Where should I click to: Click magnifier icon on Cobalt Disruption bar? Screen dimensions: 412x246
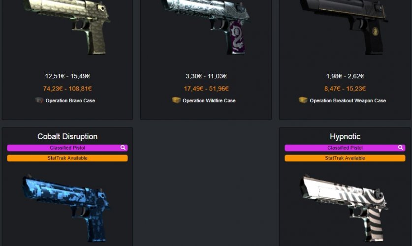click(123, 148)
